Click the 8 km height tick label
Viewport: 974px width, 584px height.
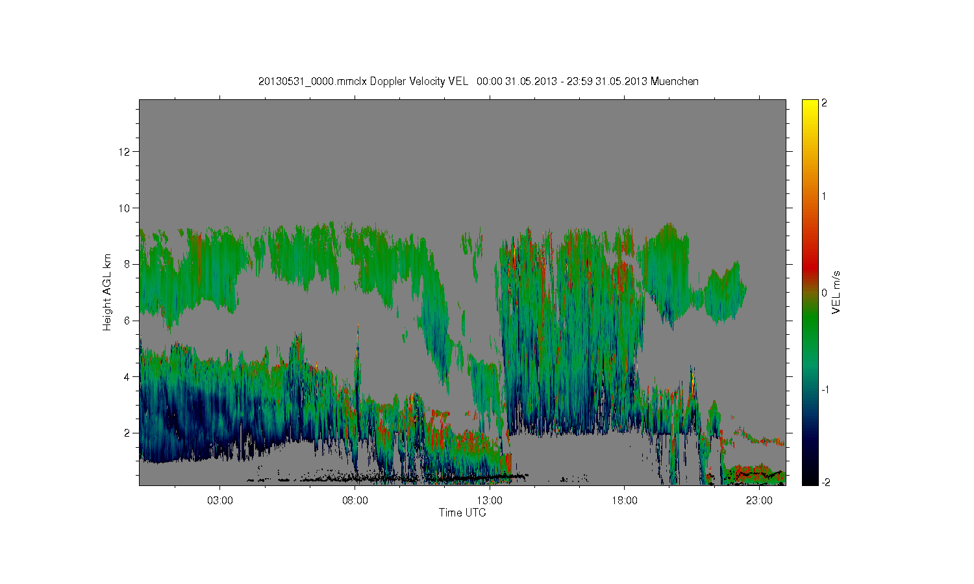(x=128, y=264)
